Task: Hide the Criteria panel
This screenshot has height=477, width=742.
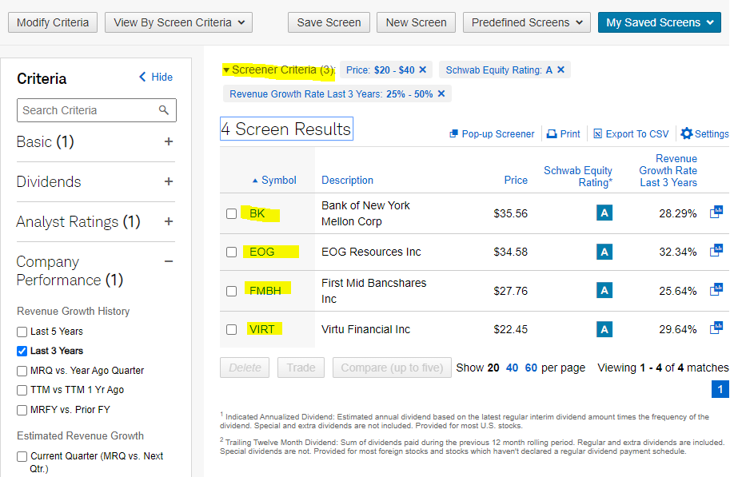Action: [156, 77]
